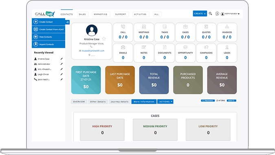Open the DOCUMENTS card icon
The height and width of the screenshot is (155, 275).
[165, 47]
